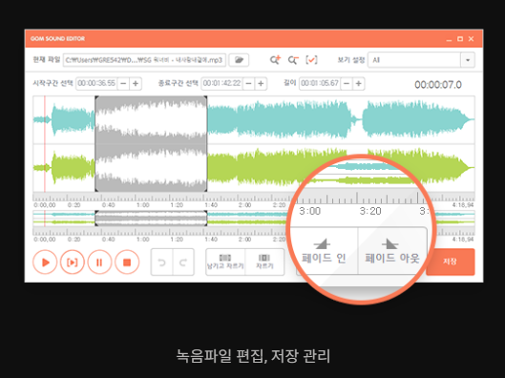Click 남기고 자르기 keep-and-cut button
505x378 pixels.
click(x=225, y=262)
